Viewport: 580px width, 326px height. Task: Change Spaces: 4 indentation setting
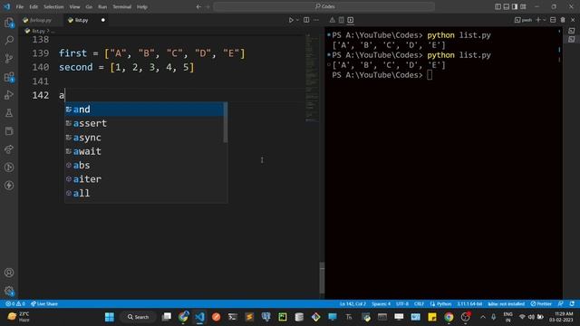pos(381,304)
